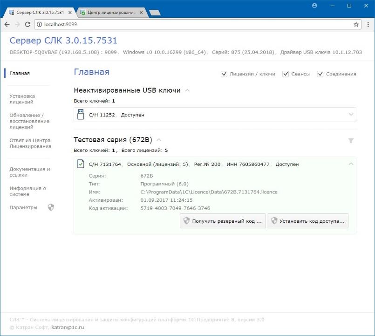Bookmark this page with the star icon

tap(356, 24)
